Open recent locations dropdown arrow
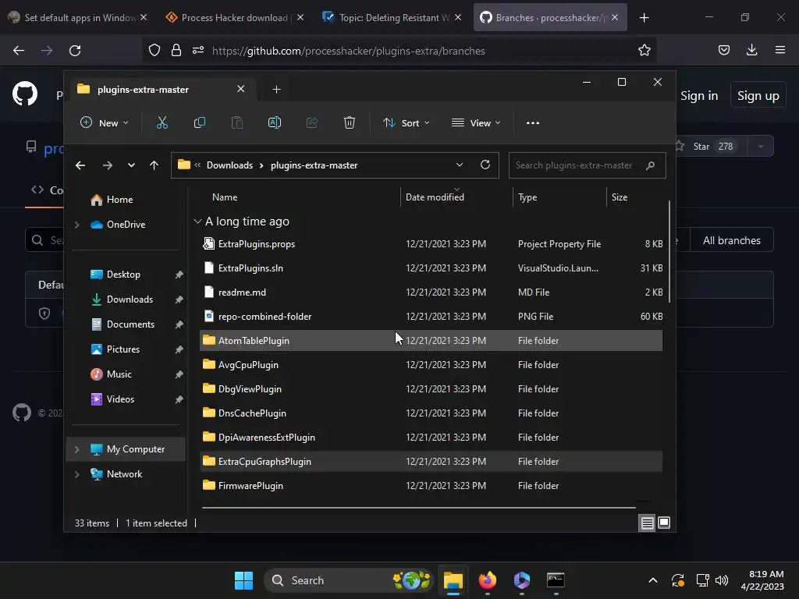The width and height of the screenshot is (799, 599). pos(131,165)
